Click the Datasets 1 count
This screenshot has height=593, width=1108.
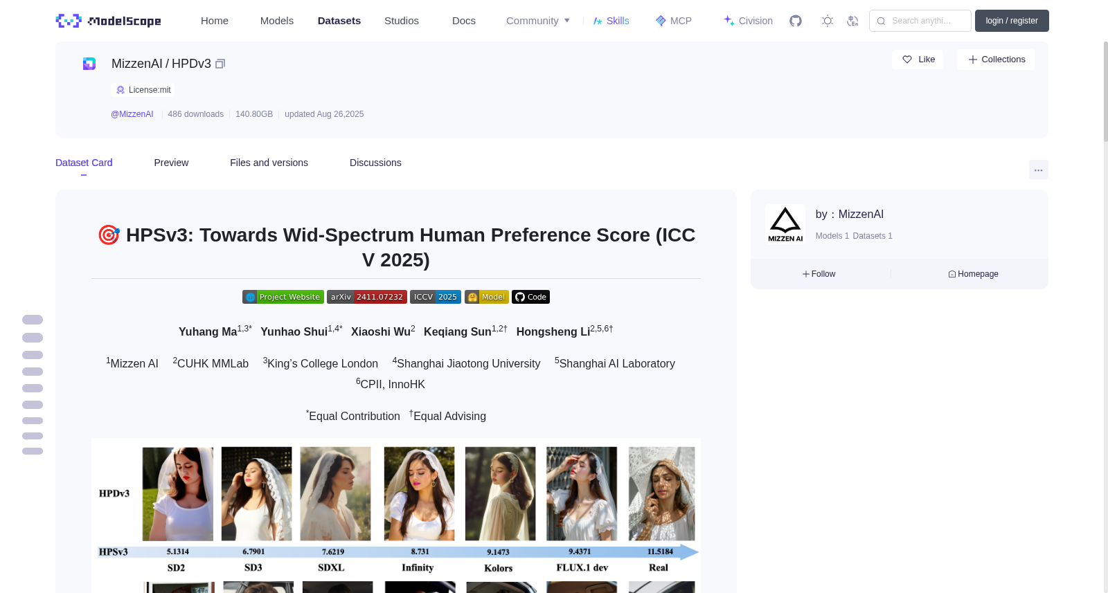coord(873,236)
